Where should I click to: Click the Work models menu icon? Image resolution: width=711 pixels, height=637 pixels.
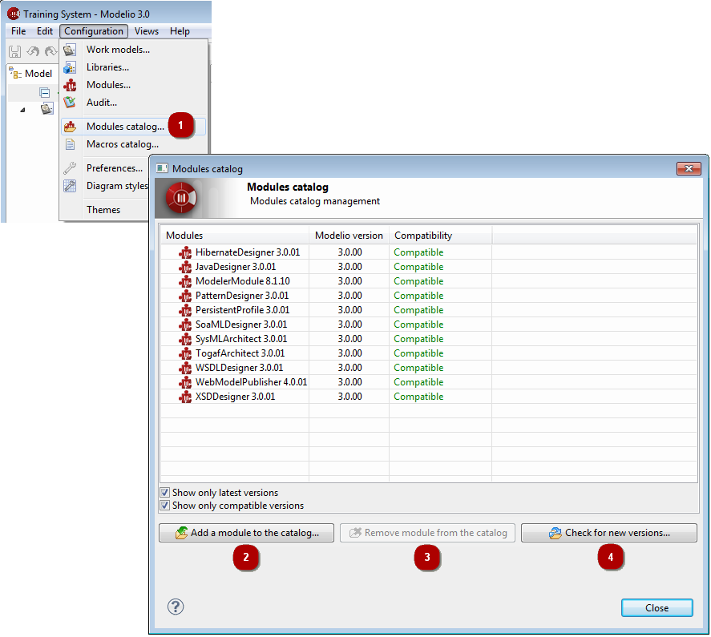70,50
